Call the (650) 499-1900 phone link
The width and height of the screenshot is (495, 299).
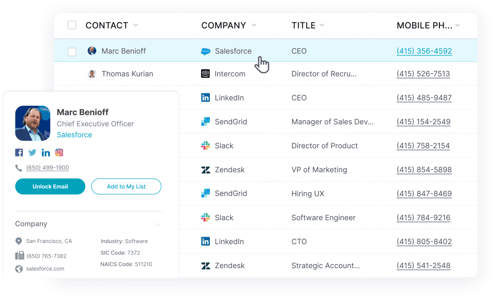tap(48, 168)
